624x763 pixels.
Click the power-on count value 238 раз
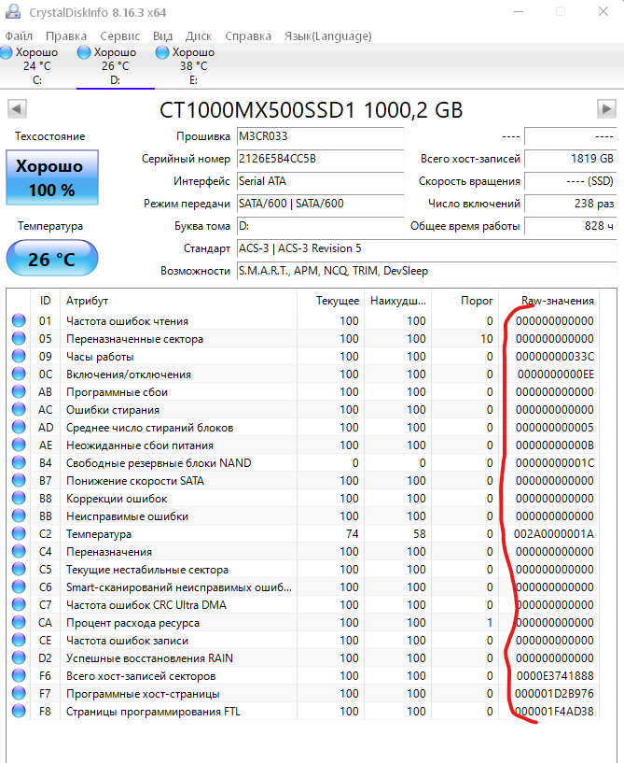[x=571, y=204]
